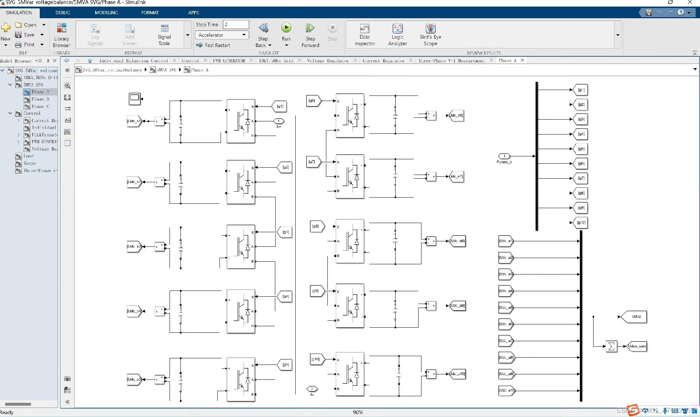Open the Run button dropdown arrow
700x417 pixels.
click(x=286, y=45)
